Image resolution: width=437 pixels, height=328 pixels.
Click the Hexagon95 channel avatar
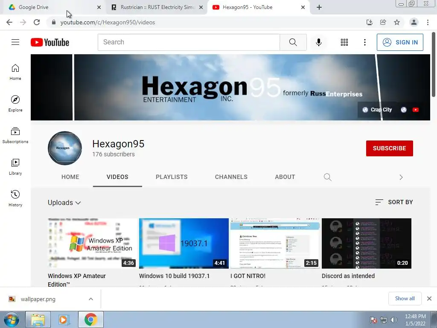click(x=65, y=148)
